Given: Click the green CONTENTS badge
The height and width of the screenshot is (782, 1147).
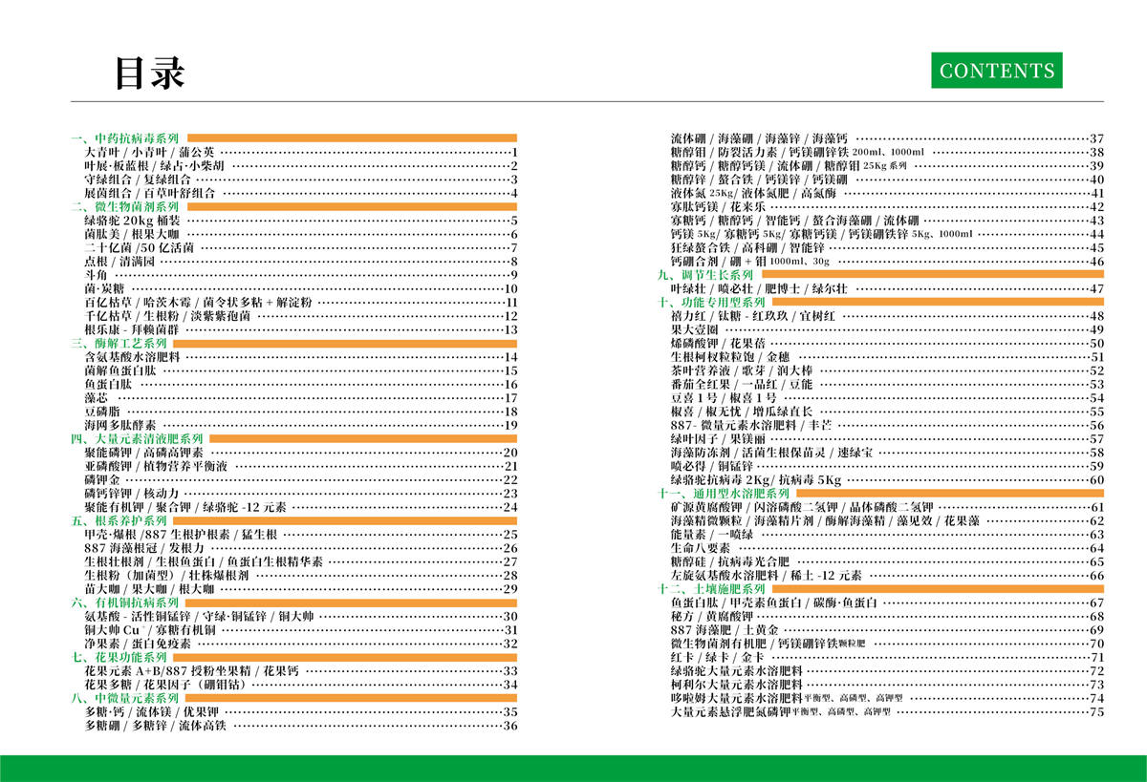Looking at the screenshot, I should pos(997,71).
